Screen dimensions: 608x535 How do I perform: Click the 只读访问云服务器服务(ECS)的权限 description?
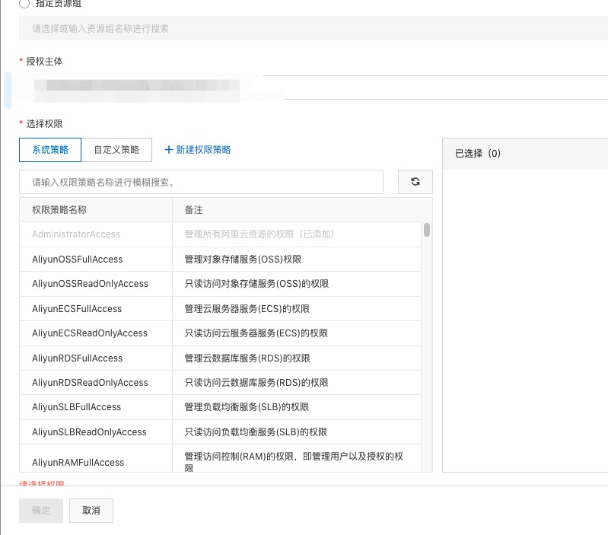tap(256, 333)
